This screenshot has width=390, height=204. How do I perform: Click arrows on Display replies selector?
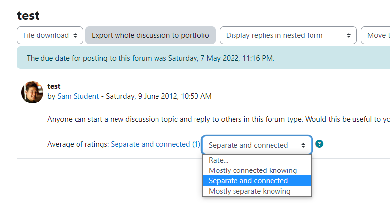click(349, 35)
